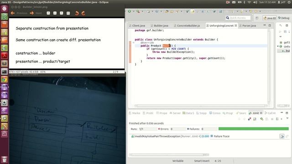The width and height of the screenshot is (292, 164).
Task: Click the Writable status bar entry
Action: point(178,161)
